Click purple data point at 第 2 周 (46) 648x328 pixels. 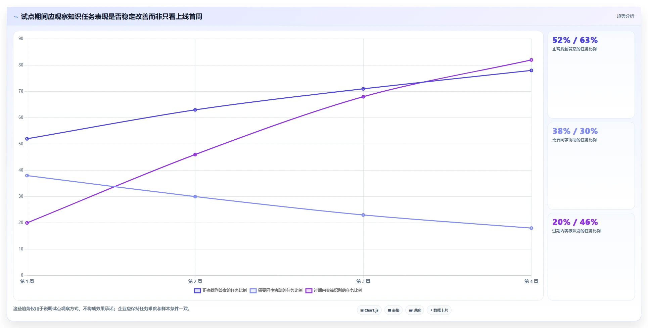(x=195, y=155)
